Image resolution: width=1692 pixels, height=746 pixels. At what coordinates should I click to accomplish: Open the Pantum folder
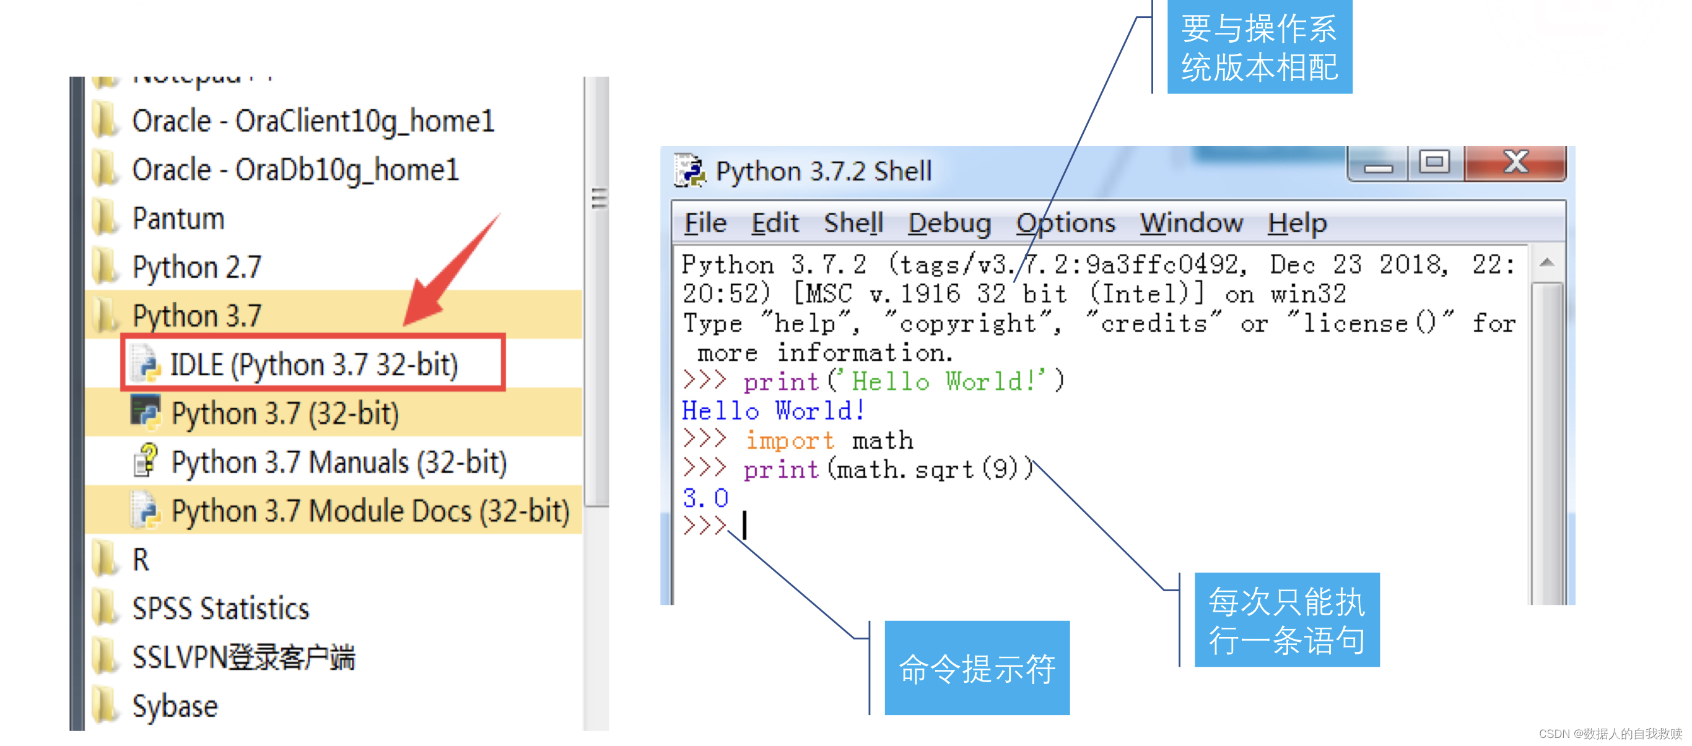[178, 219]
